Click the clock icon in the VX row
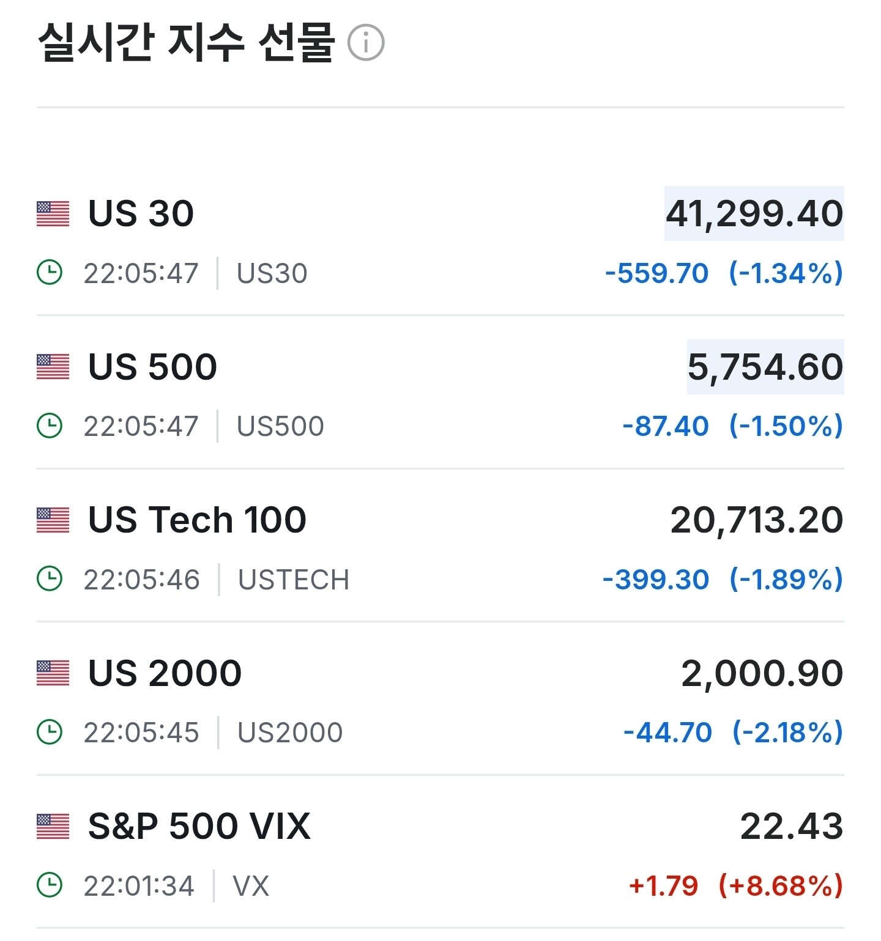This screenshot has width=881, height=941. point(50,885)
